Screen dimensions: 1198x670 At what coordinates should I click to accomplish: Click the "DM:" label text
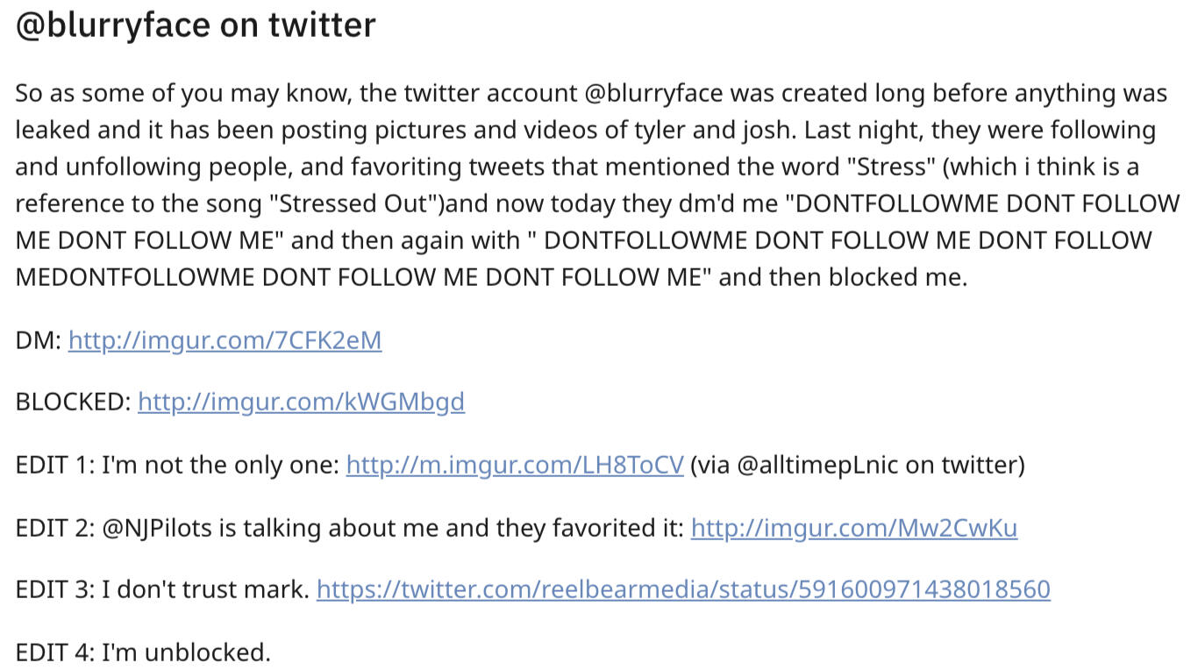pos(39,340)
